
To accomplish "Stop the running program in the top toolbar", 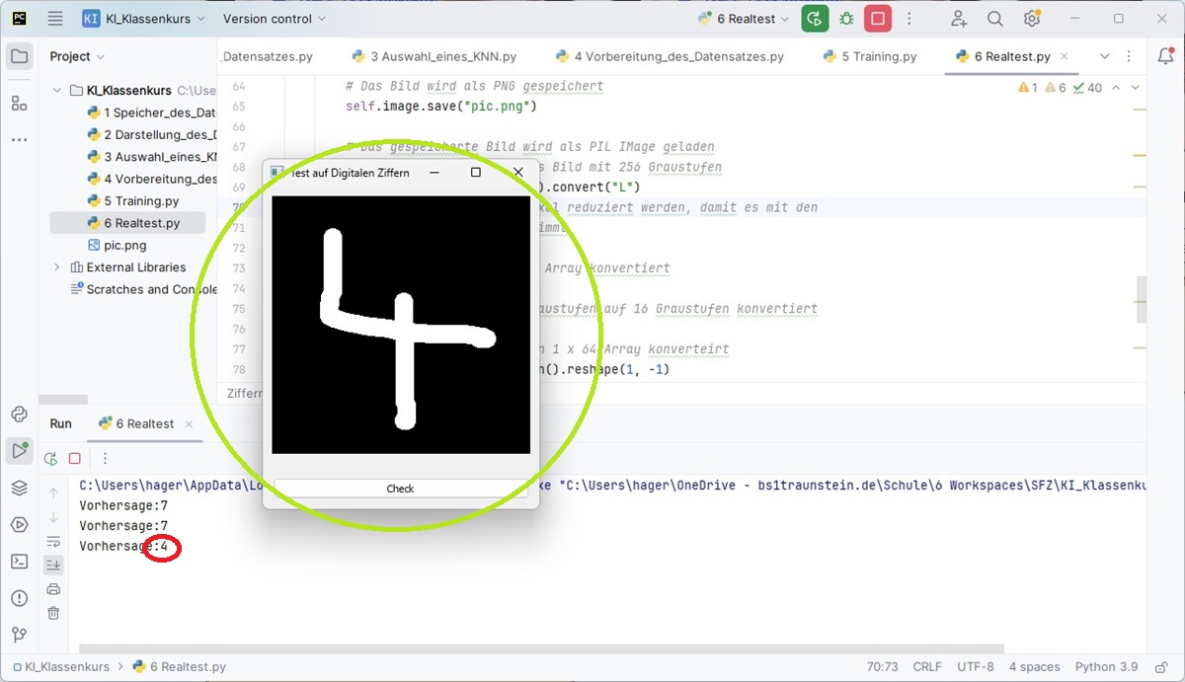I will coord(877,19).
